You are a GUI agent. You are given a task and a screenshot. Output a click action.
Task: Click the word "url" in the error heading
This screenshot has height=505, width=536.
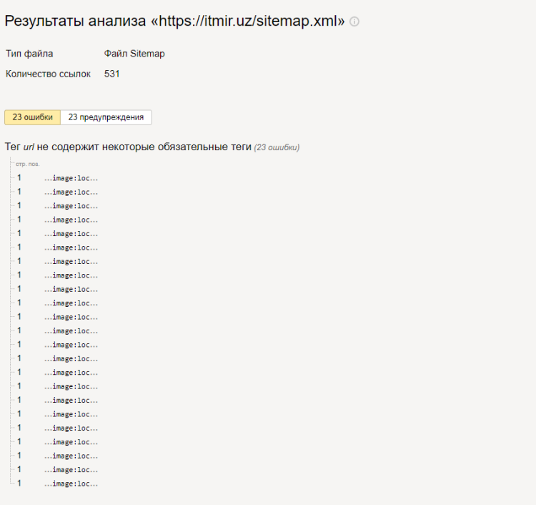tap(29, 147)
